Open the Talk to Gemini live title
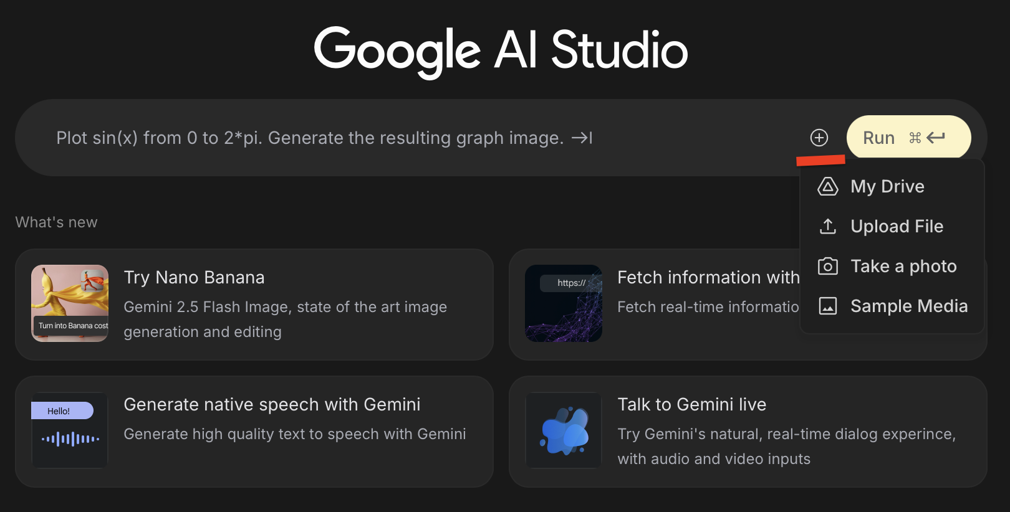Viewport: 1010px width, 512px height. click(691, 404)
